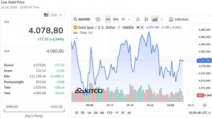
Task: Select the 1m interval
Action: pyautogui.click(x=108, y=19)
